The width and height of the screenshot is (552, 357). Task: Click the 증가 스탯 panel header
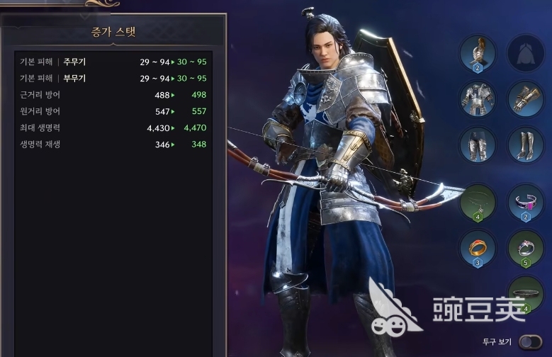113,32
